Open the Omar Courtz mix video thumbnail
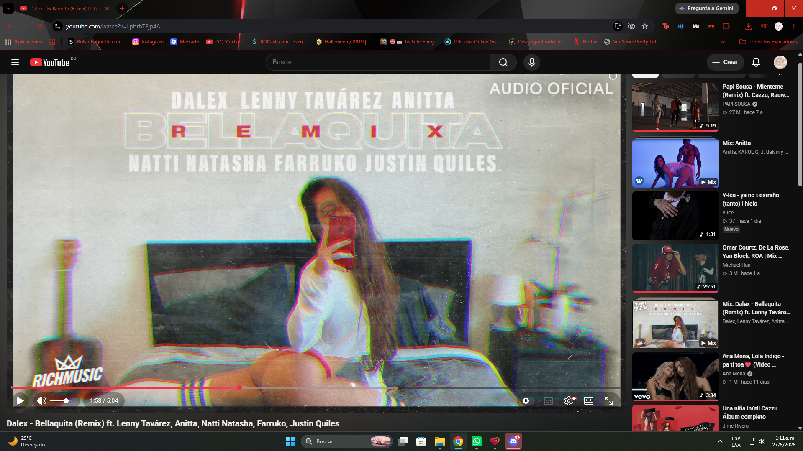This screenshot has width=803, height=451. [x=675, y=268]
